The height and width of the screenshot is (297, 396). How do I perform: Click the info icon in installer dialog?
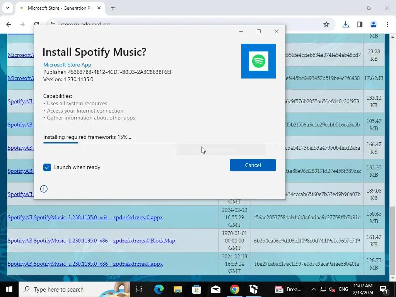(44, 189)
